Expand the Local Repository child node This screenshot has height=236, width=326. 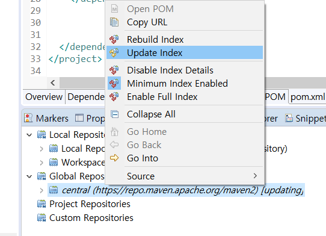(42, 149)
